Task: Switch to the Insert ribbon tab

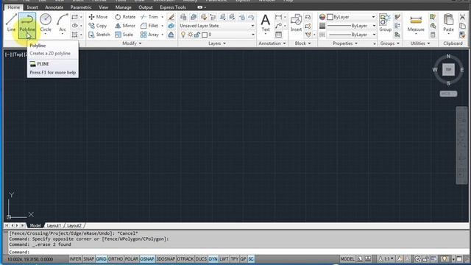Action: pyautogui.click(x=32, y=7)
